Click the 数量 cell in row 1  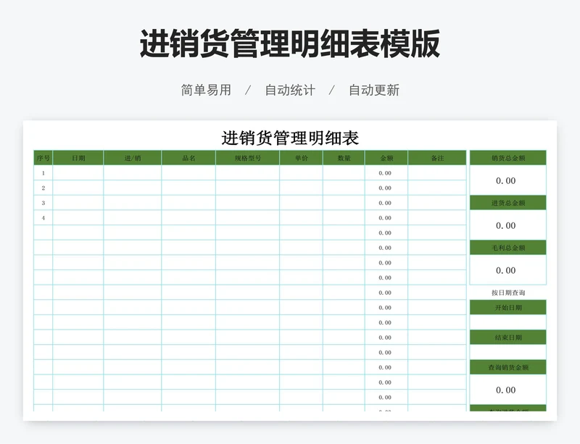click(x=344, y=172)
